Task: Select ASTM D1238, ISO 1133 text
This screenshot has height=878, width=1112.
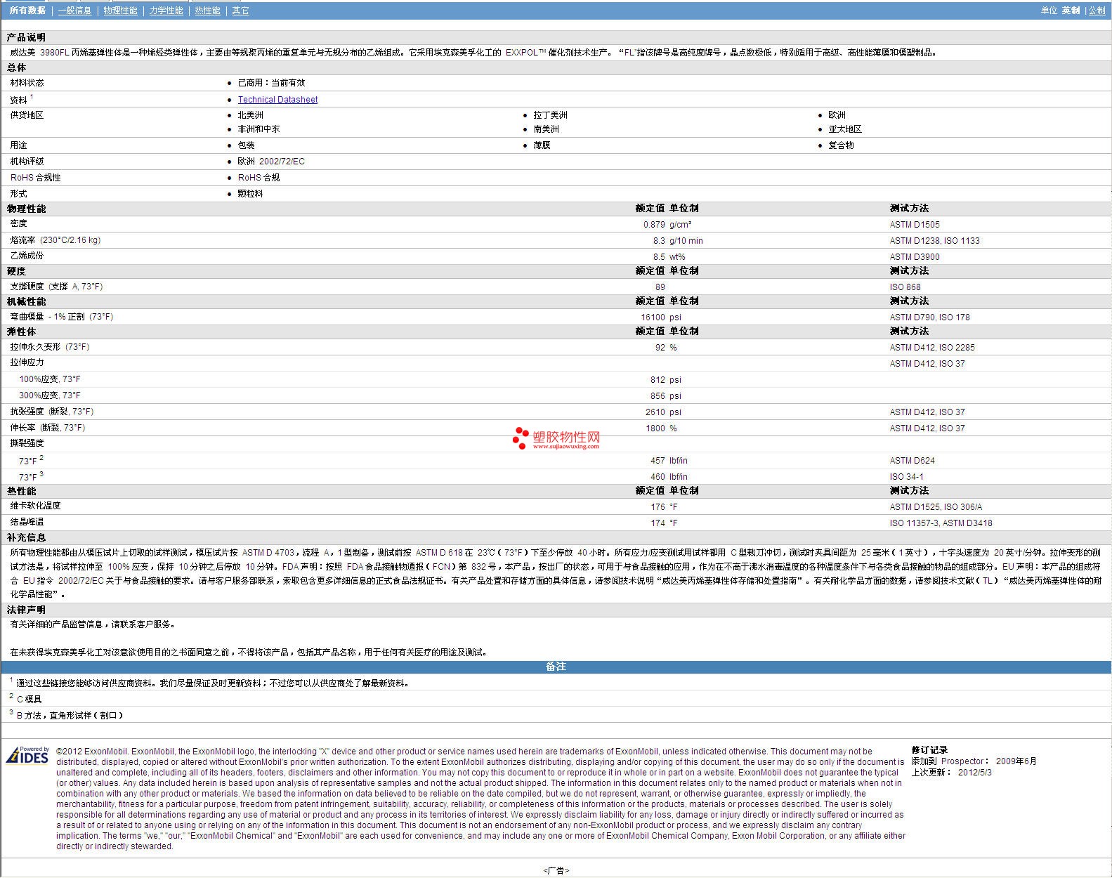Action: coord(934,241)
